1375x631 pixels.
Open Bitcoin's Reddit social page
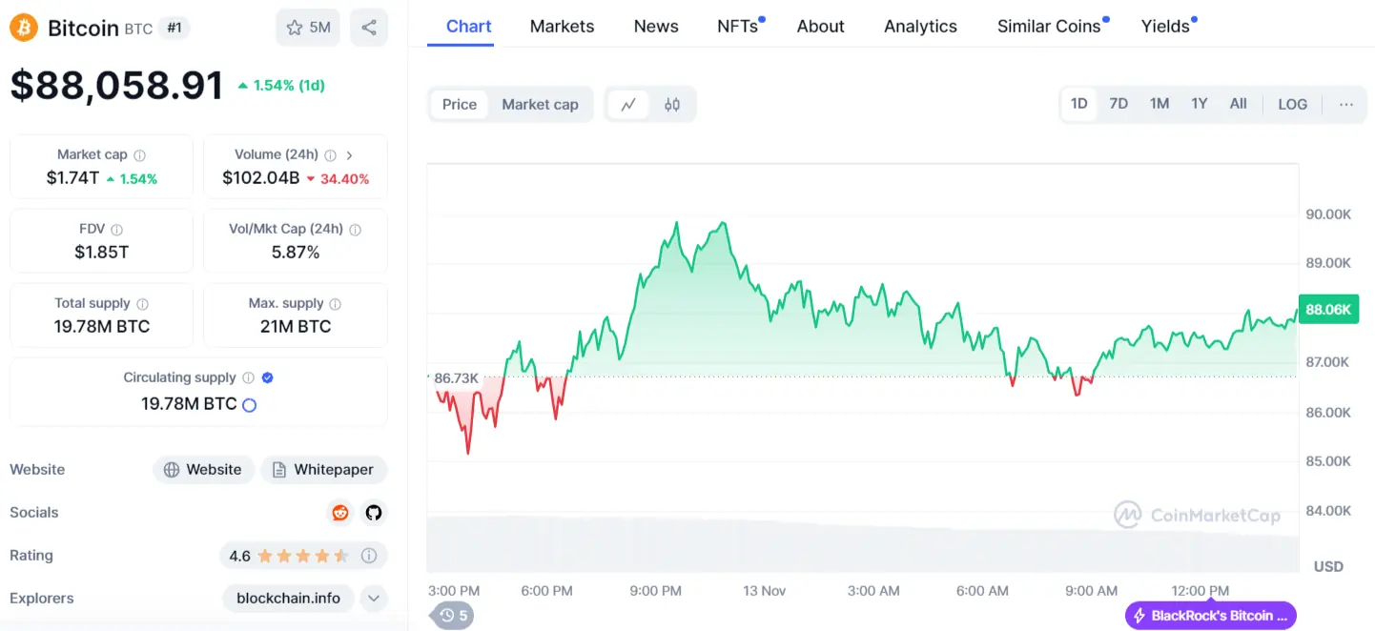(340, 513)
